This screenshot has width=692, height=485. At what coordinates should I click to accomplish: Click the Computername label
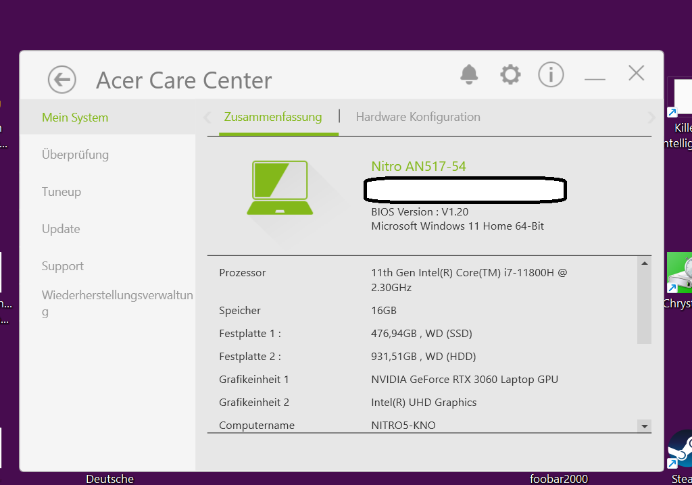pyautogui.click(x=256, y=426)
